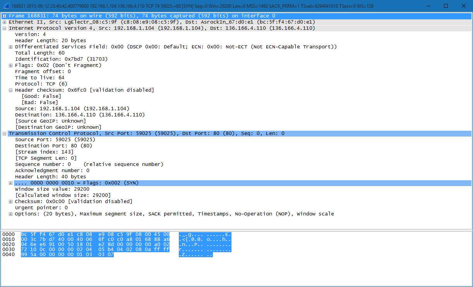Select the Stream index: 143 line
This screenshot has width=473, height=287.
pos(44,152)
